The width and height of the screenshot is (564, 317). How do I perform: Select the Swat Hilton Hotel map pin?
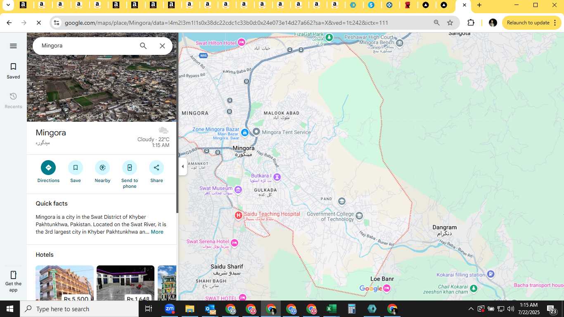point(242,43)
